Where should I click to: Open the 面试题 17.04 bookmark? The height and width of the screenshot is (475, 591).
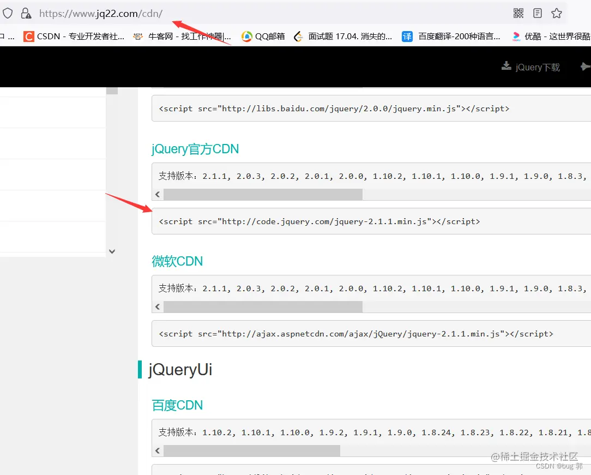343,37
